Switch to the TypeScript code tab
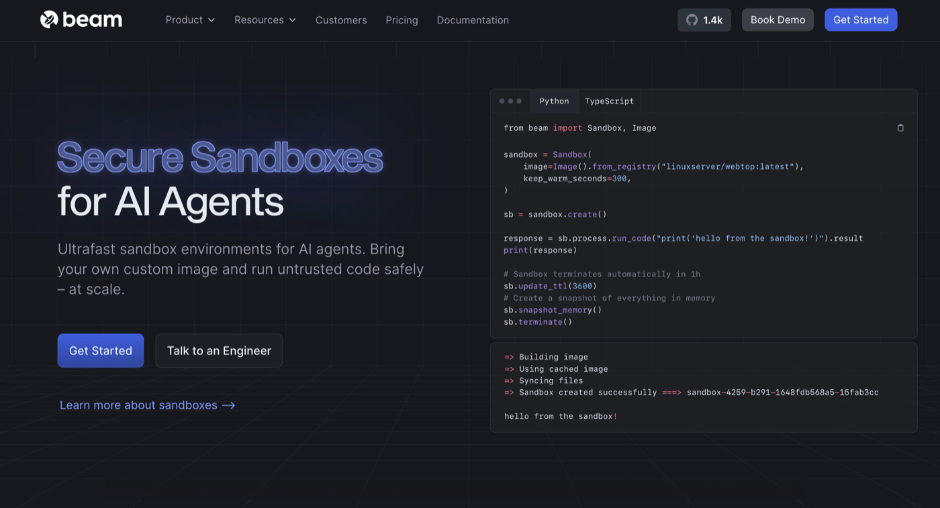The height and width of the screenshot is (508, 940). [x=609, y=101]
